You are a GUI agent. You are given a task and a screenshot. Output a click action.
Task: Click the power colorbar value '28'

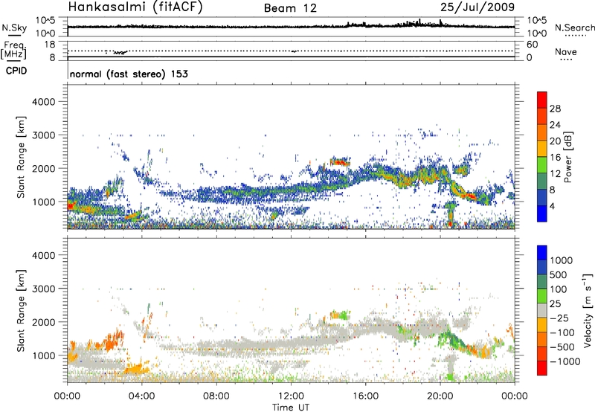point(555,109)
